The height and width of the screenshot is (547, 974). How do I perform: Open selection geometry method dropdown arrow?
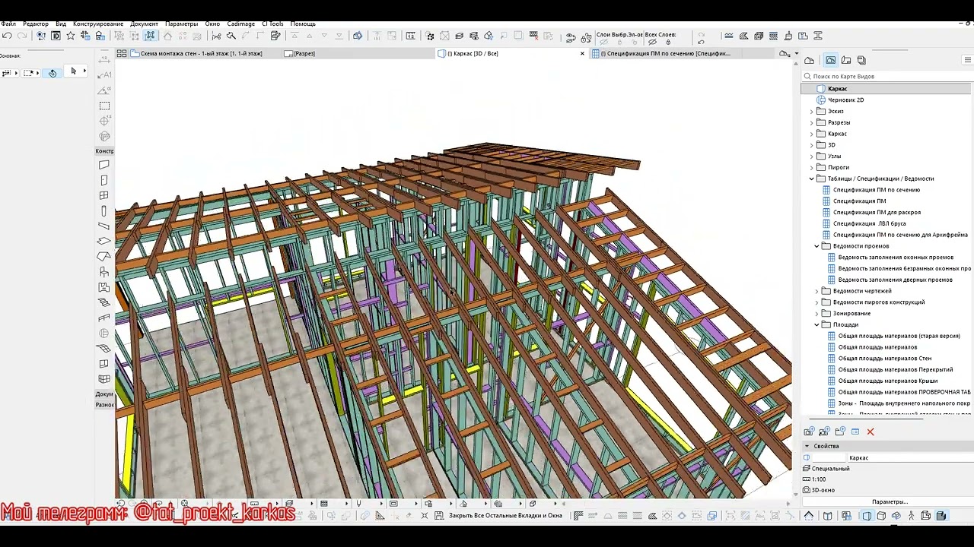pos(37,73)
